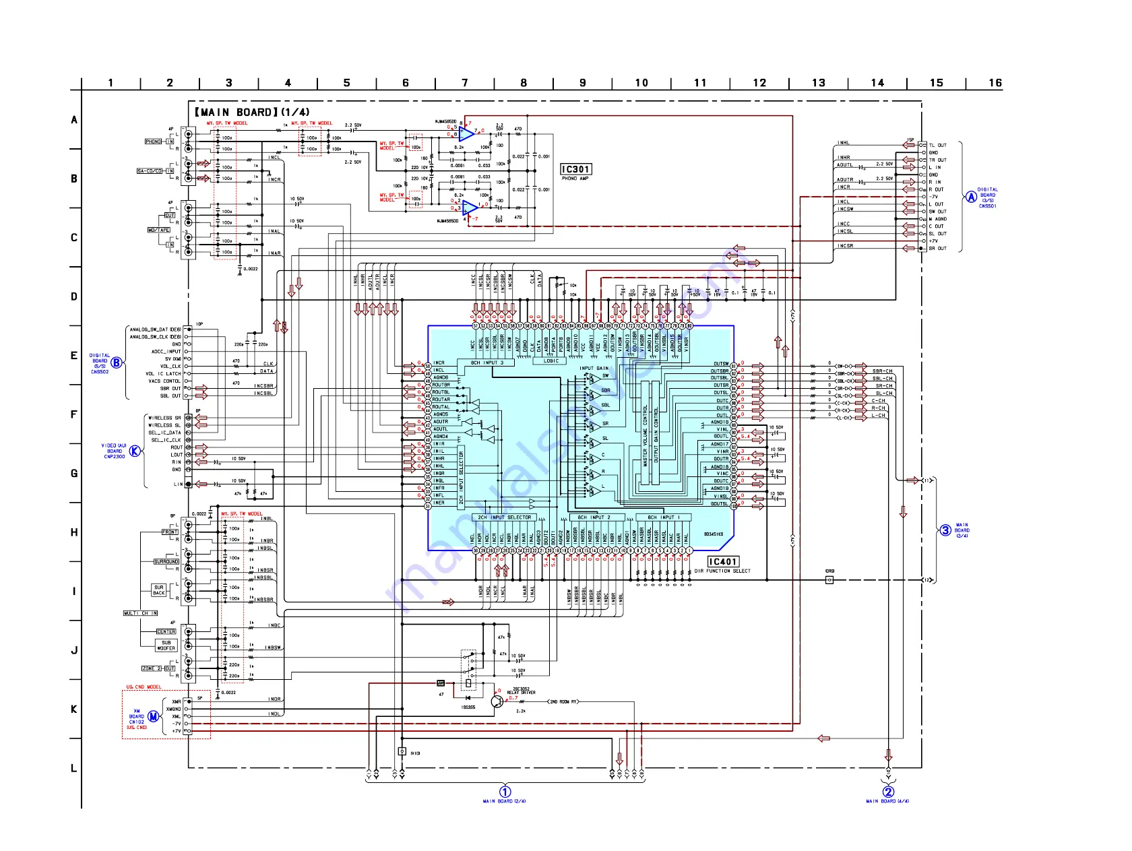This screenshot has height=851, width=1132.
Task: Click the MASTER VOLUME CONTROL block
Action: 645,433
